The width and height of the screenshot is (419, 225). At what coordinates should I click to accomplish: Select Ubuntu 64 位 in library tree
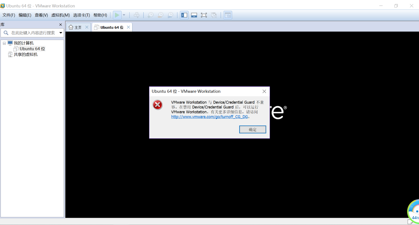coord(32,49)
